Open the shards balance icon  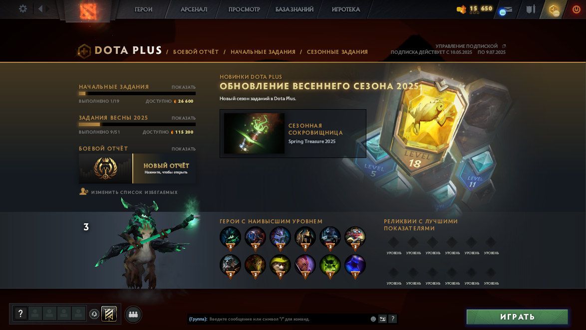[462, 9]
